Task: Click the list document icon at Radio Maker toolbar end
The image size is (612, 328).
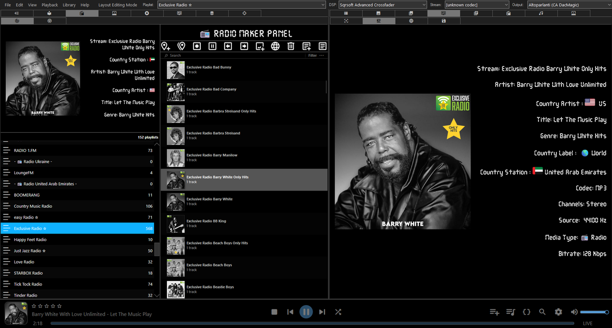Action: click(322, 46)
